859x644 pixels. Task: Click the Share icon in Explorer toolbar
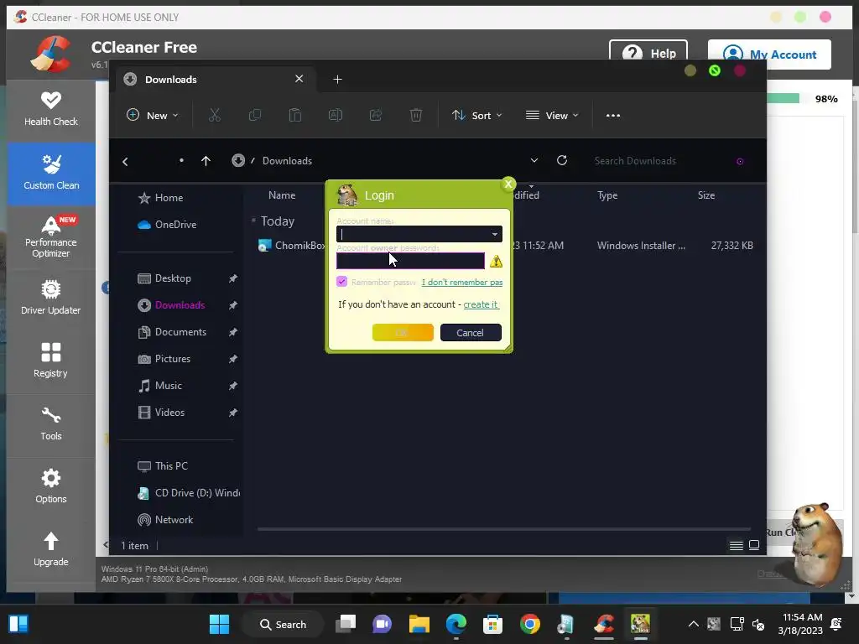(376, 115)
